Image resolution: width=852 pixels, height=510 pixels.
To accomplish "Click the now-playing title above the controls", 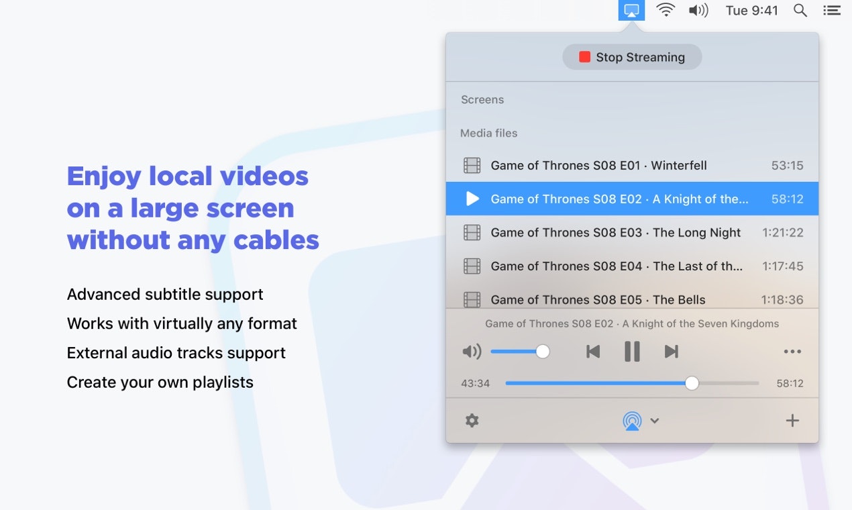I will click(x=632, y=323).
